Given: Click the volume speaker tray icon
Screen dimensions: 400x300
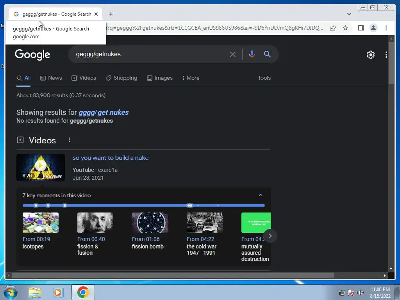Looking at the screenshot, I should (360, 293).
